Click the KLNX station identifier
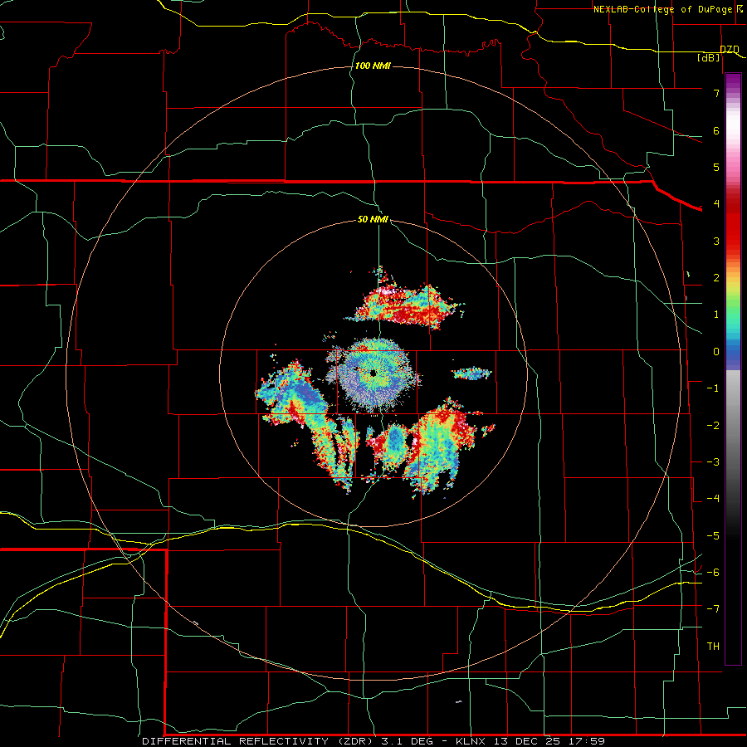Image resolution: width=747 pixels, height=747 pixels. 471,741
